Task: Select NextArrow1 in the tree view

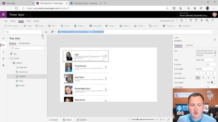Action: (24, 72)
